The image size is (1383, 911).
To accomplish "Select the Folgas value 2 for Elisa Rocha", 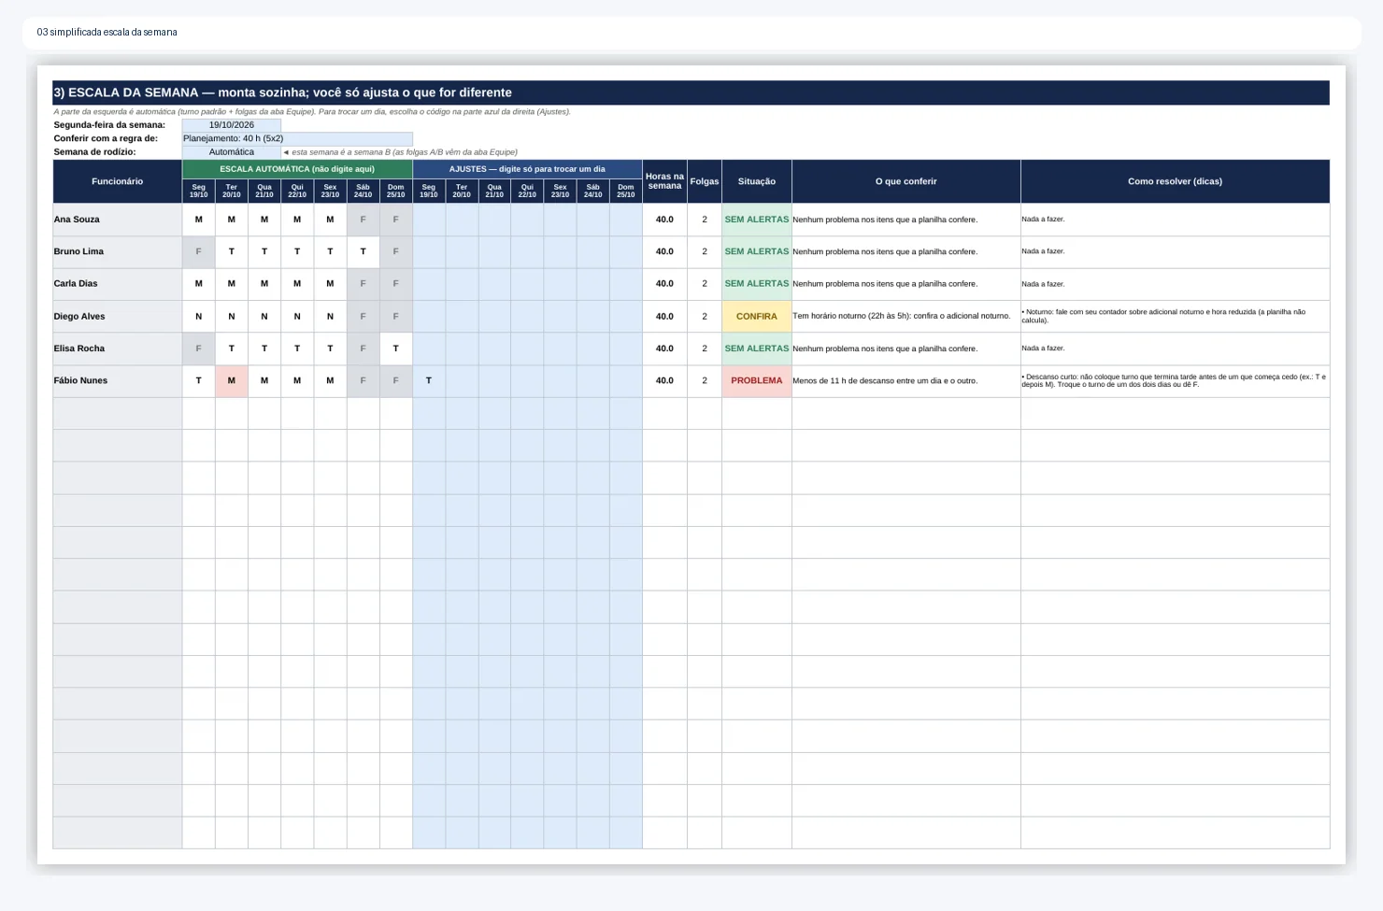I will click(705, 349).
